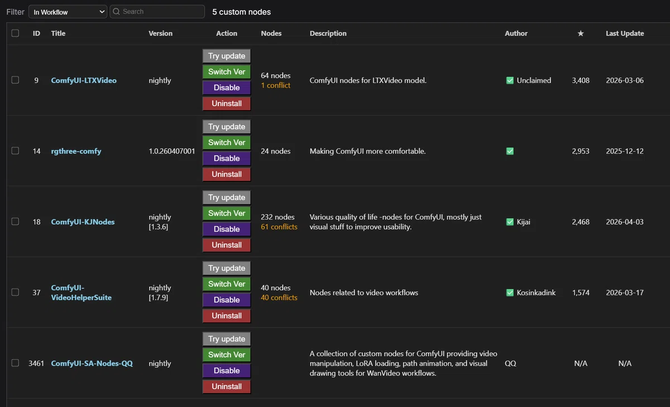Click the '5 custom nodes' count label
670x407 pixels.
click(x=242, y=12)
